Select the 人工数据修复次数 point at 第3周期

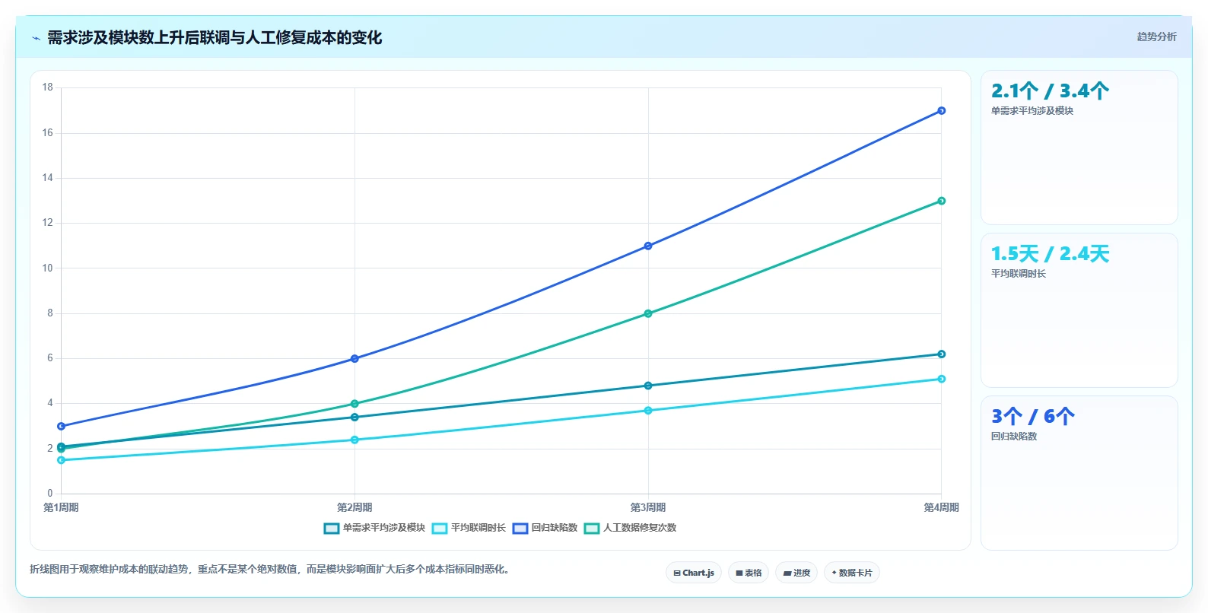pos(648,313)
